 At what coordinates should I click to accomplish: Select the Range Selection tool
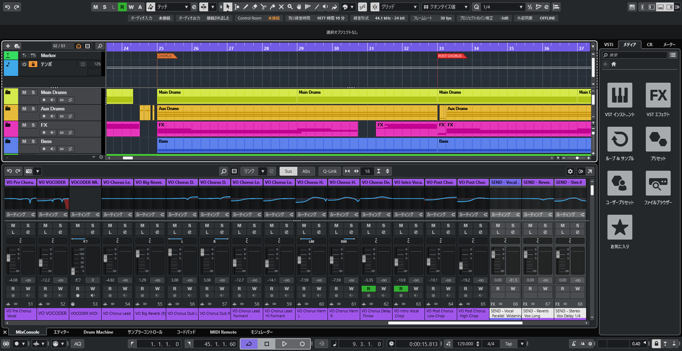tap(237, 7)
